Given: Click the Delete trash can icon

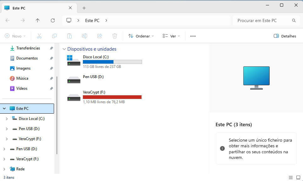Looking at the screenshot, I should pyautogui.click(x=115, y=36).
